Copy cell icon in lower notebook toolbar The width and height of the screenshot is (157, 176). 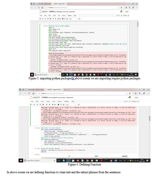(40, 105)
